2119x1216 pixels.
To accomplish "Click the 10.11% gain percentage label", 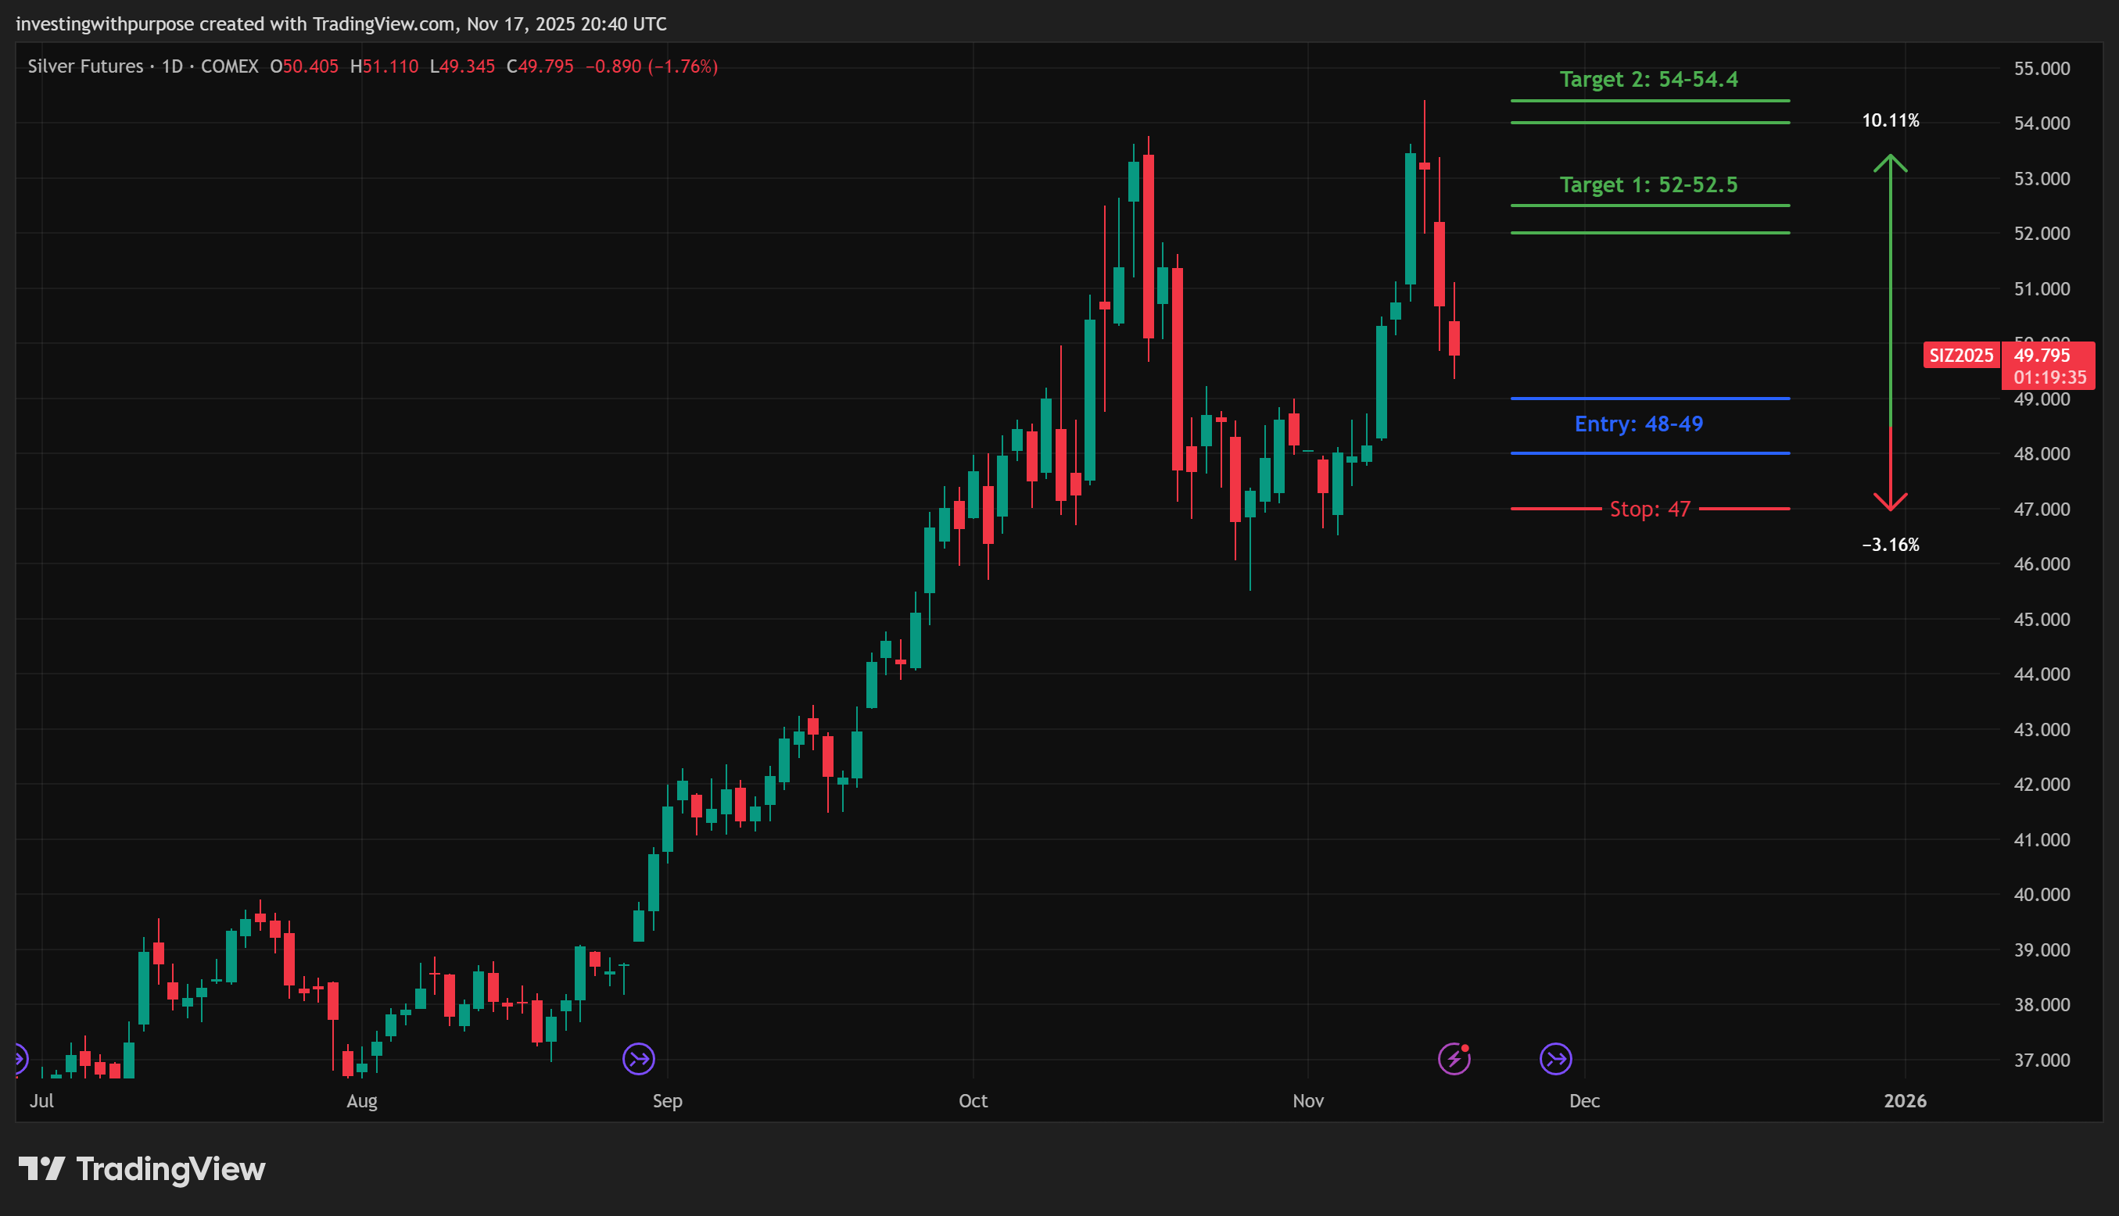I will (1890, 120).
